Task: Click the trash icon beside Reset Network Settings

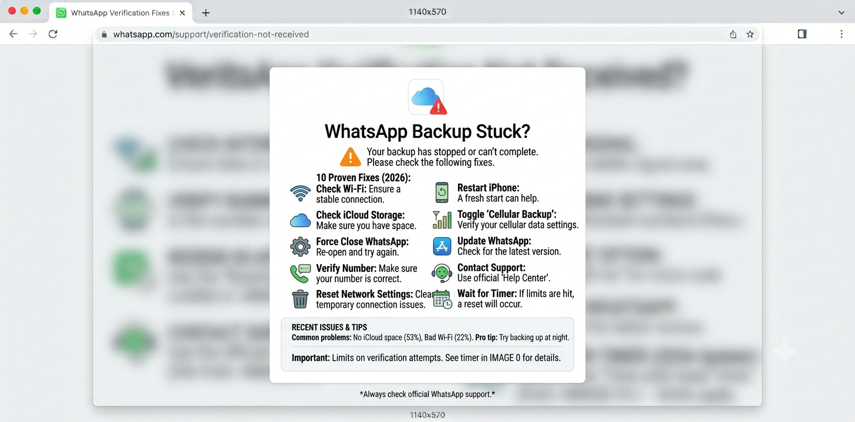Action: click(300, 299)
